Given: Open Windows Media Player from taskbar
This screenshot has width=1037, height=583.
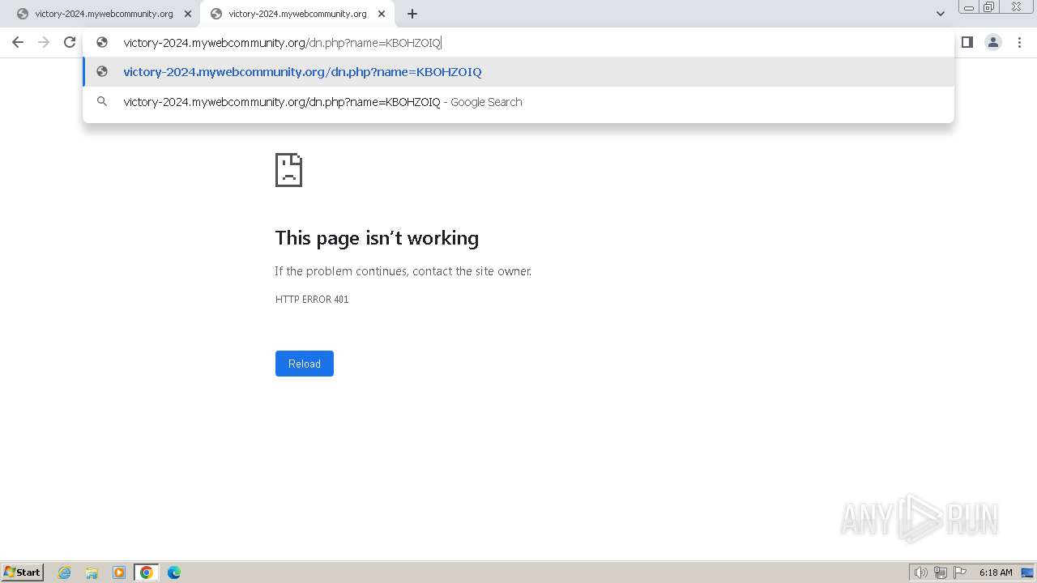Looking at the screenshot, I should pyautogui.click(x=119, y=572).
